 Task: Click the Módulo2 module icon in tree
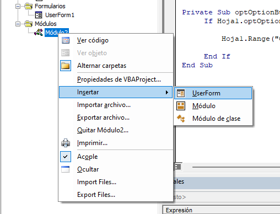[39, 33]
